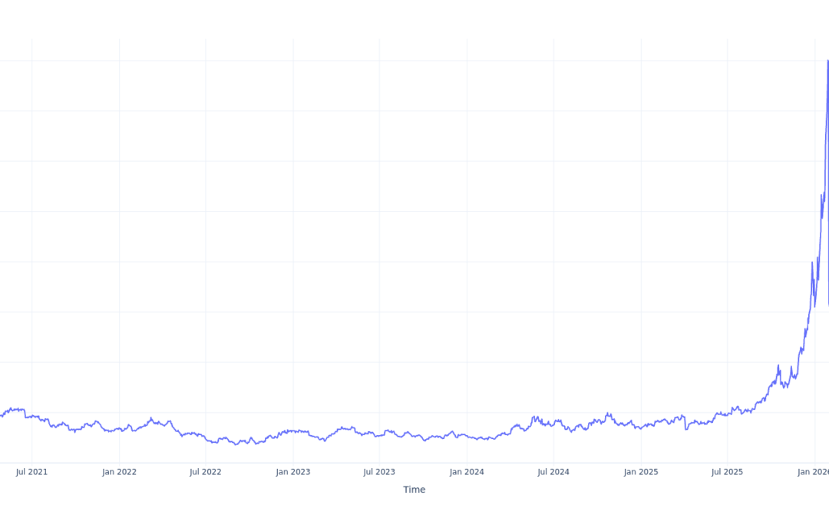
Task: Click the 'Time' x-axis title
Action: pos(414,490)
